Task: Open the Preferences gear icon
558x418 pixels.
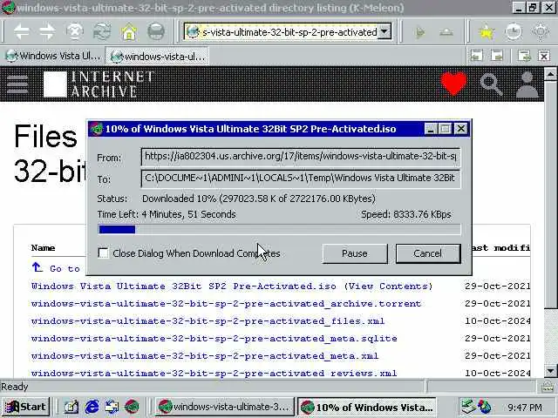Action: [x=541, y=32]
